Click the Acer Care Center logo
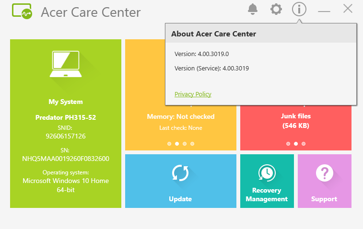The image size is (363, 229). 22,11
